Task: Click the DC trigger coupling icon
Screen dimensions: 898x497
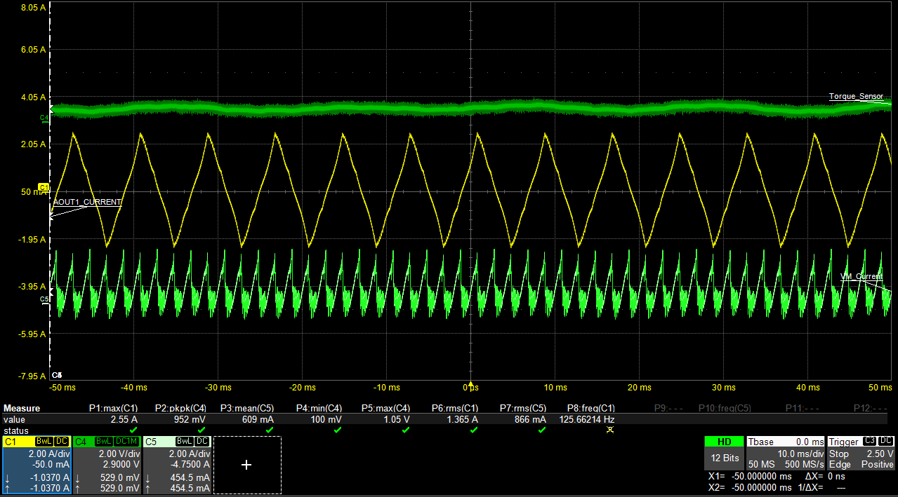Action: [887, 442]
